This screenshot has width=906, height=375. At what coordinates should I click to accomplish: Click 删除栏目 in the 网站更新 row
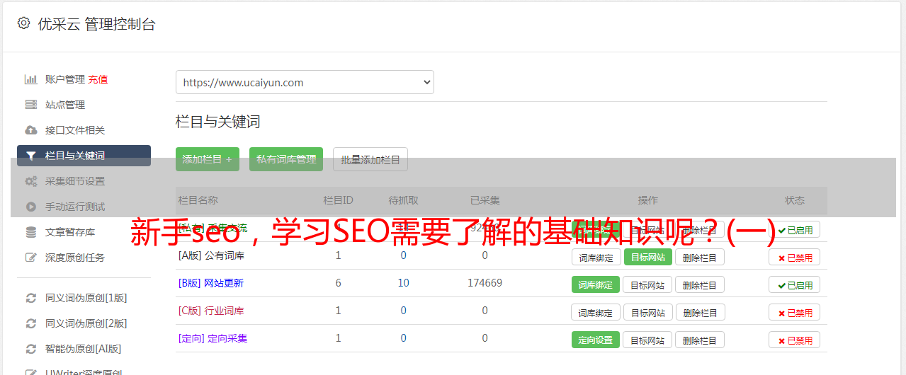point(699,284)
